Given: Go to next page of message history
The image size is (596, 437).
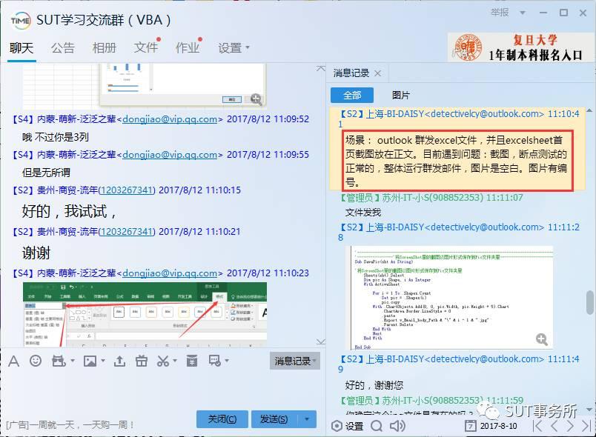Looking at the screenshot, I should coord(570,426).
